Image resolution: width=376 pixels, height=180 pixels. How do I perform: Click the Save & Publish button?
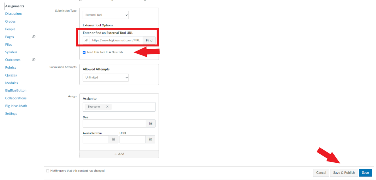coord(344,173)
